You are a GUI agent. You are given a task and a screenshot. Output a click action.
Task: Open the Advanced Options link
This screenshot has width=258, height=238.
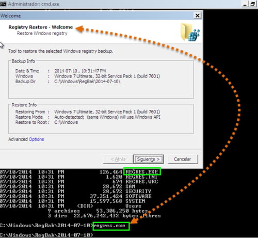pos(36,139)
